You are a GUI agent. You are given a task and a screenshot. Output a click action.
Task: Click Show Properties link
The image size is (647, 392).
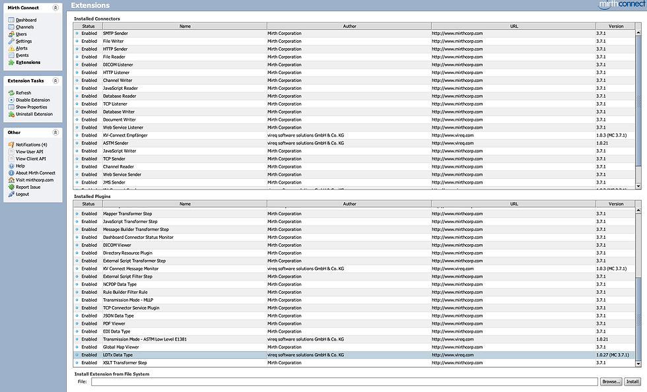[32, 107]
